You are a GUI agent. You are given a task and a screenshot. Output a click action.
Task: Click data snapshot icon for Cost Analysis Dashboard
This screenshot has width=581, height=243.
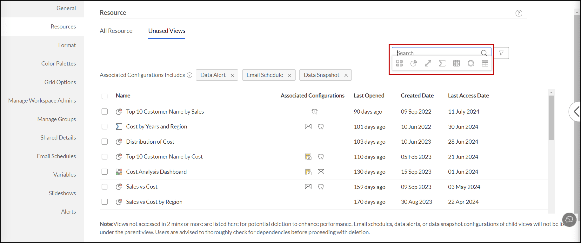click(308, 172)
